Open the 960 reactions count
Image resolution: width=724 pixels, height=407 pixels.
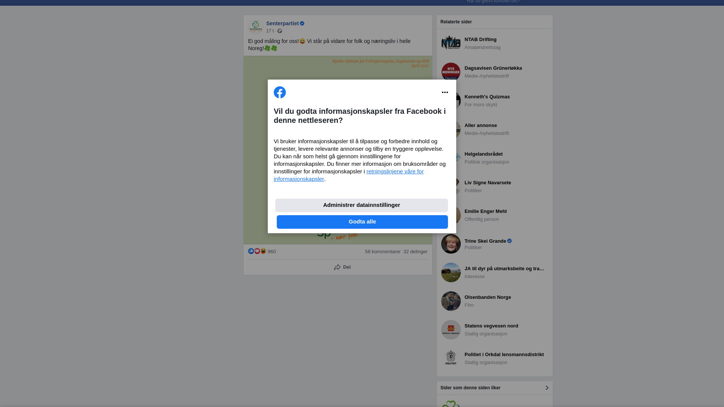pyautogui.click(x=272, y=252)
